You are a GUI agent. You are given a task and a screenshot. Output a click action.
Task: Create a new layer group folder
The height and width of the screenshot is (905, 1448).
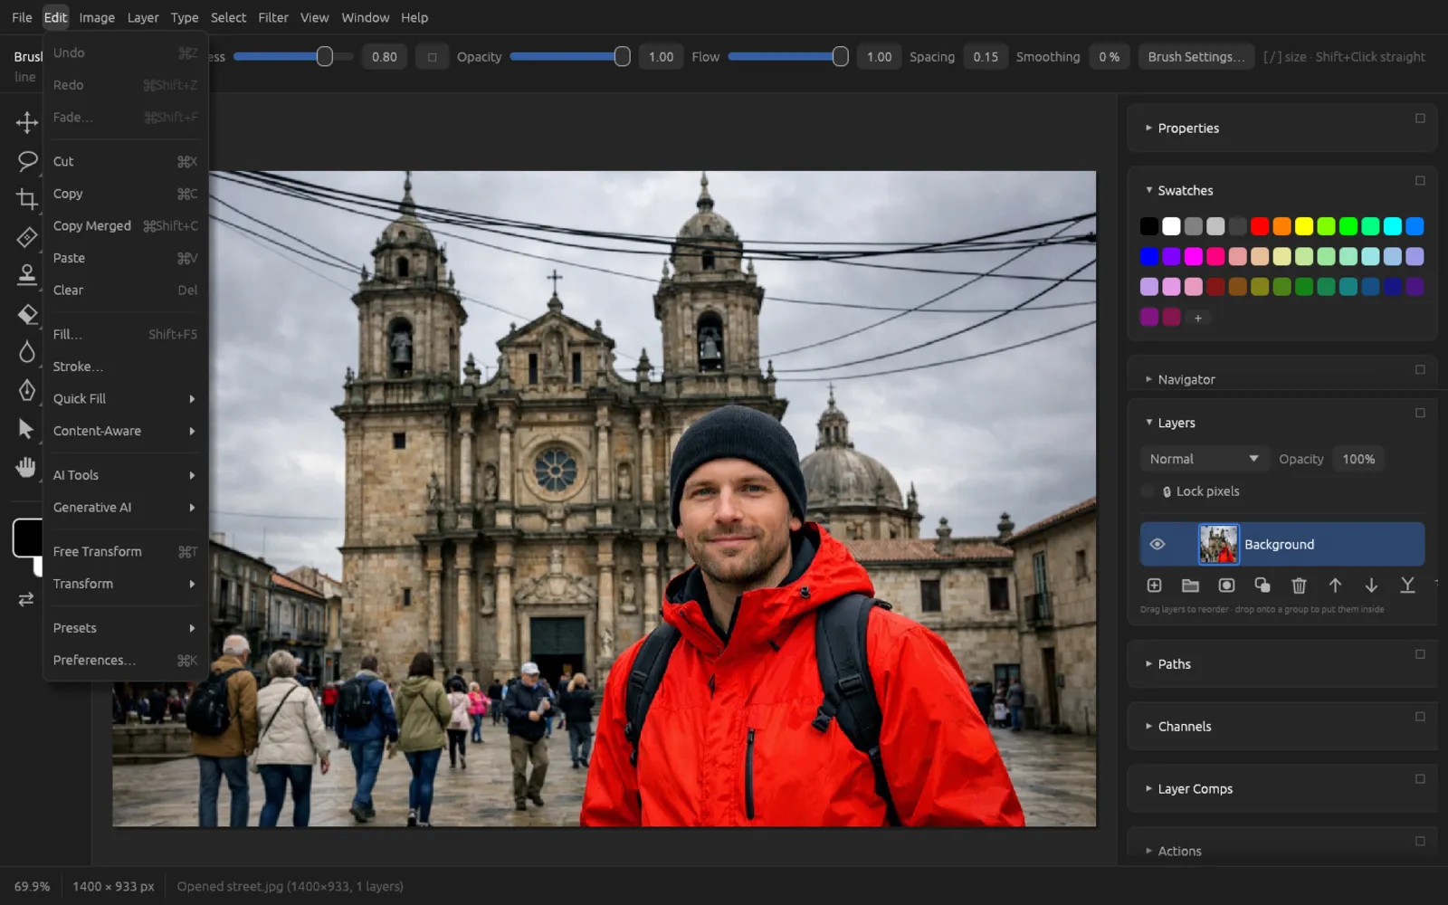1190,586
